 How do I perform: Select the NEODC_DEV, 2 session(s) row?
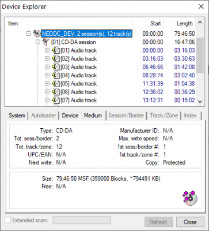tap(87, 33)
